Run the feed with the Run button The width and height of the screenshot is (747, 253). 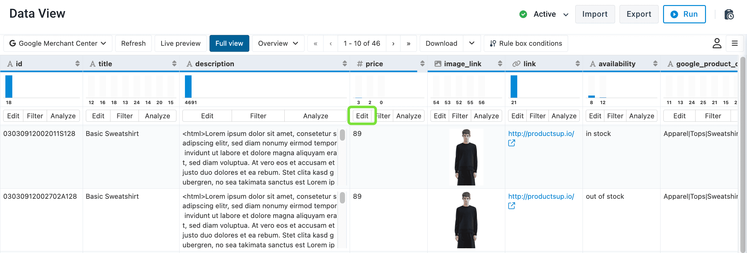click(684, 14)
